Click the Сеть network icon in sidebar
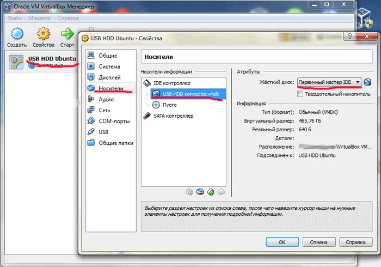The image size is (381, 267). [x=91, y=110]
